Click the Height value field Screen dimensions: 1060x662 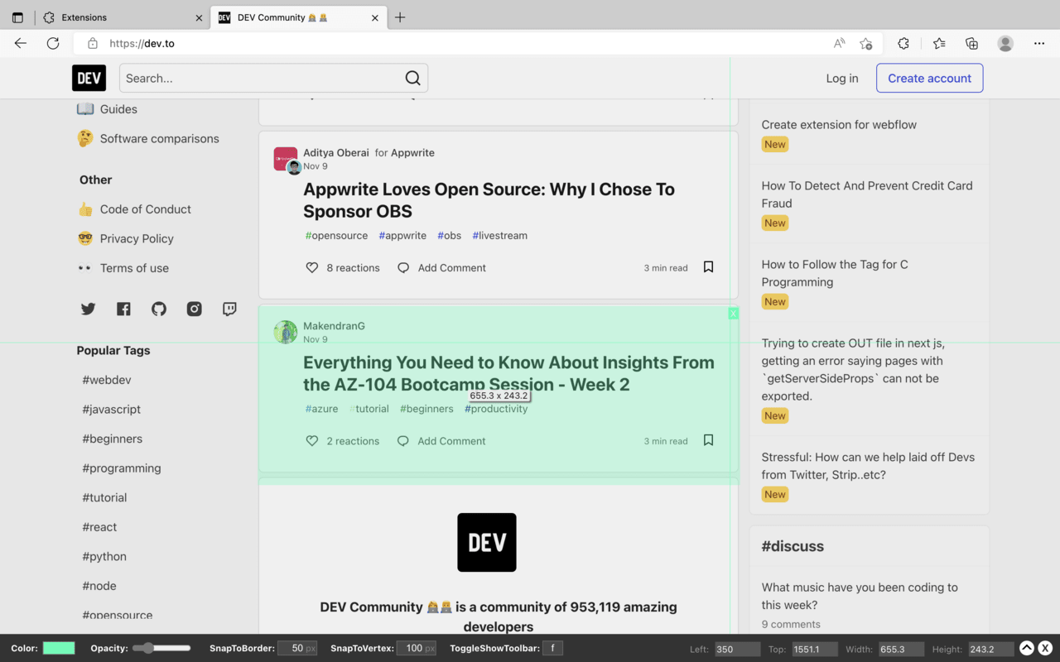[x=991, y=649]
